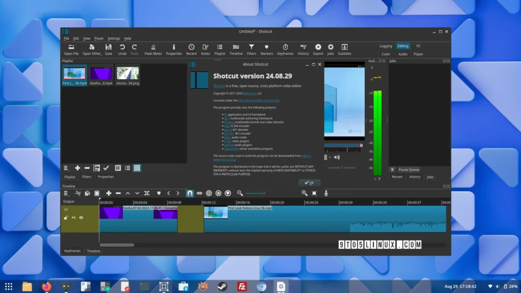Remove selected playlist item with minus icon
Screen dimensions: 521x293
click(86, 168)
